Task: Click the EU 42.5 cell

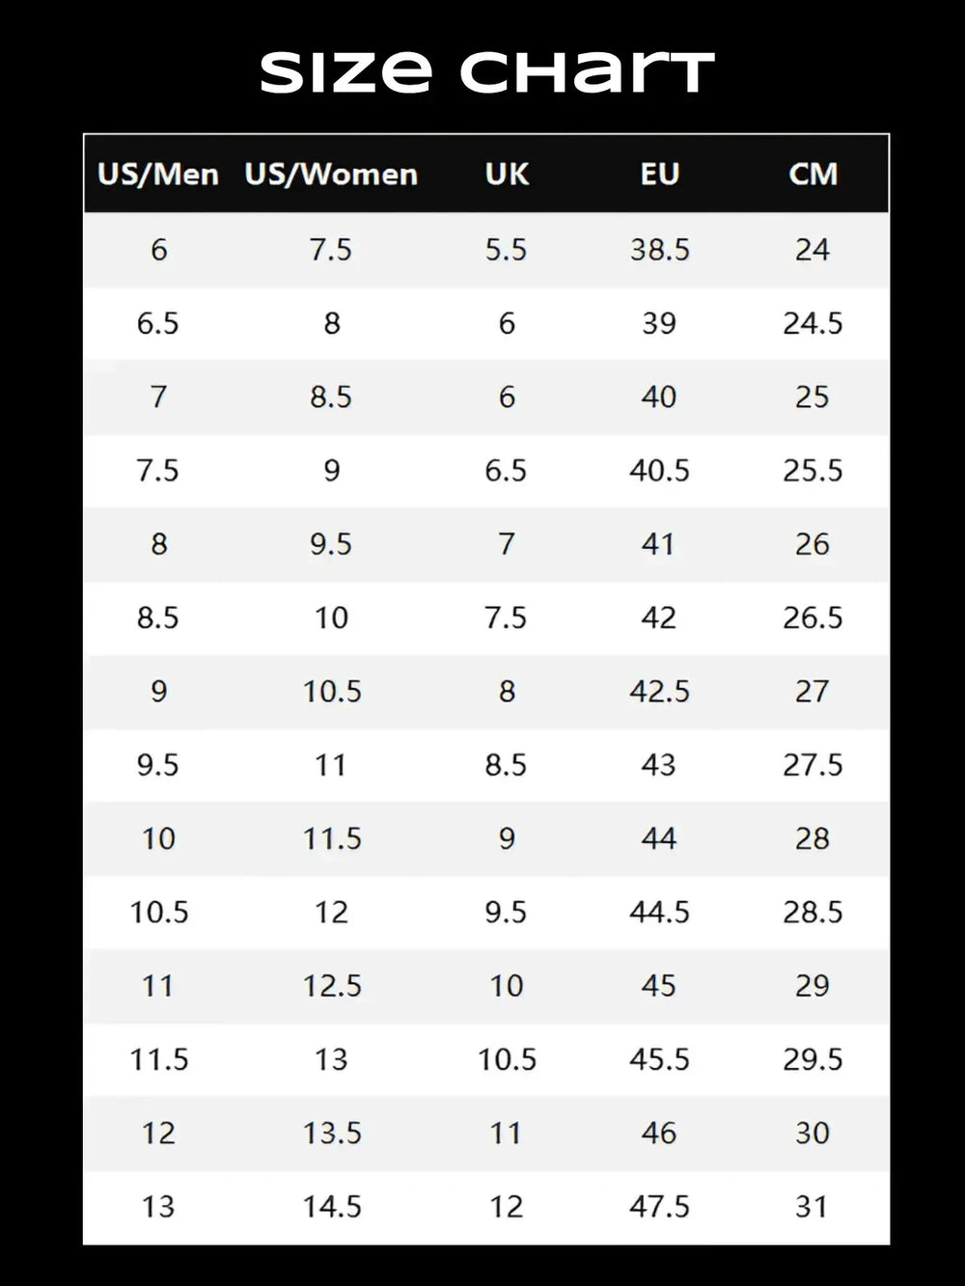Action: [659, 692]
